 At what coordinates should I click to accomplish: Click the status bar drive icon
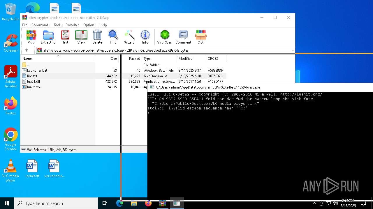point(24,149)
